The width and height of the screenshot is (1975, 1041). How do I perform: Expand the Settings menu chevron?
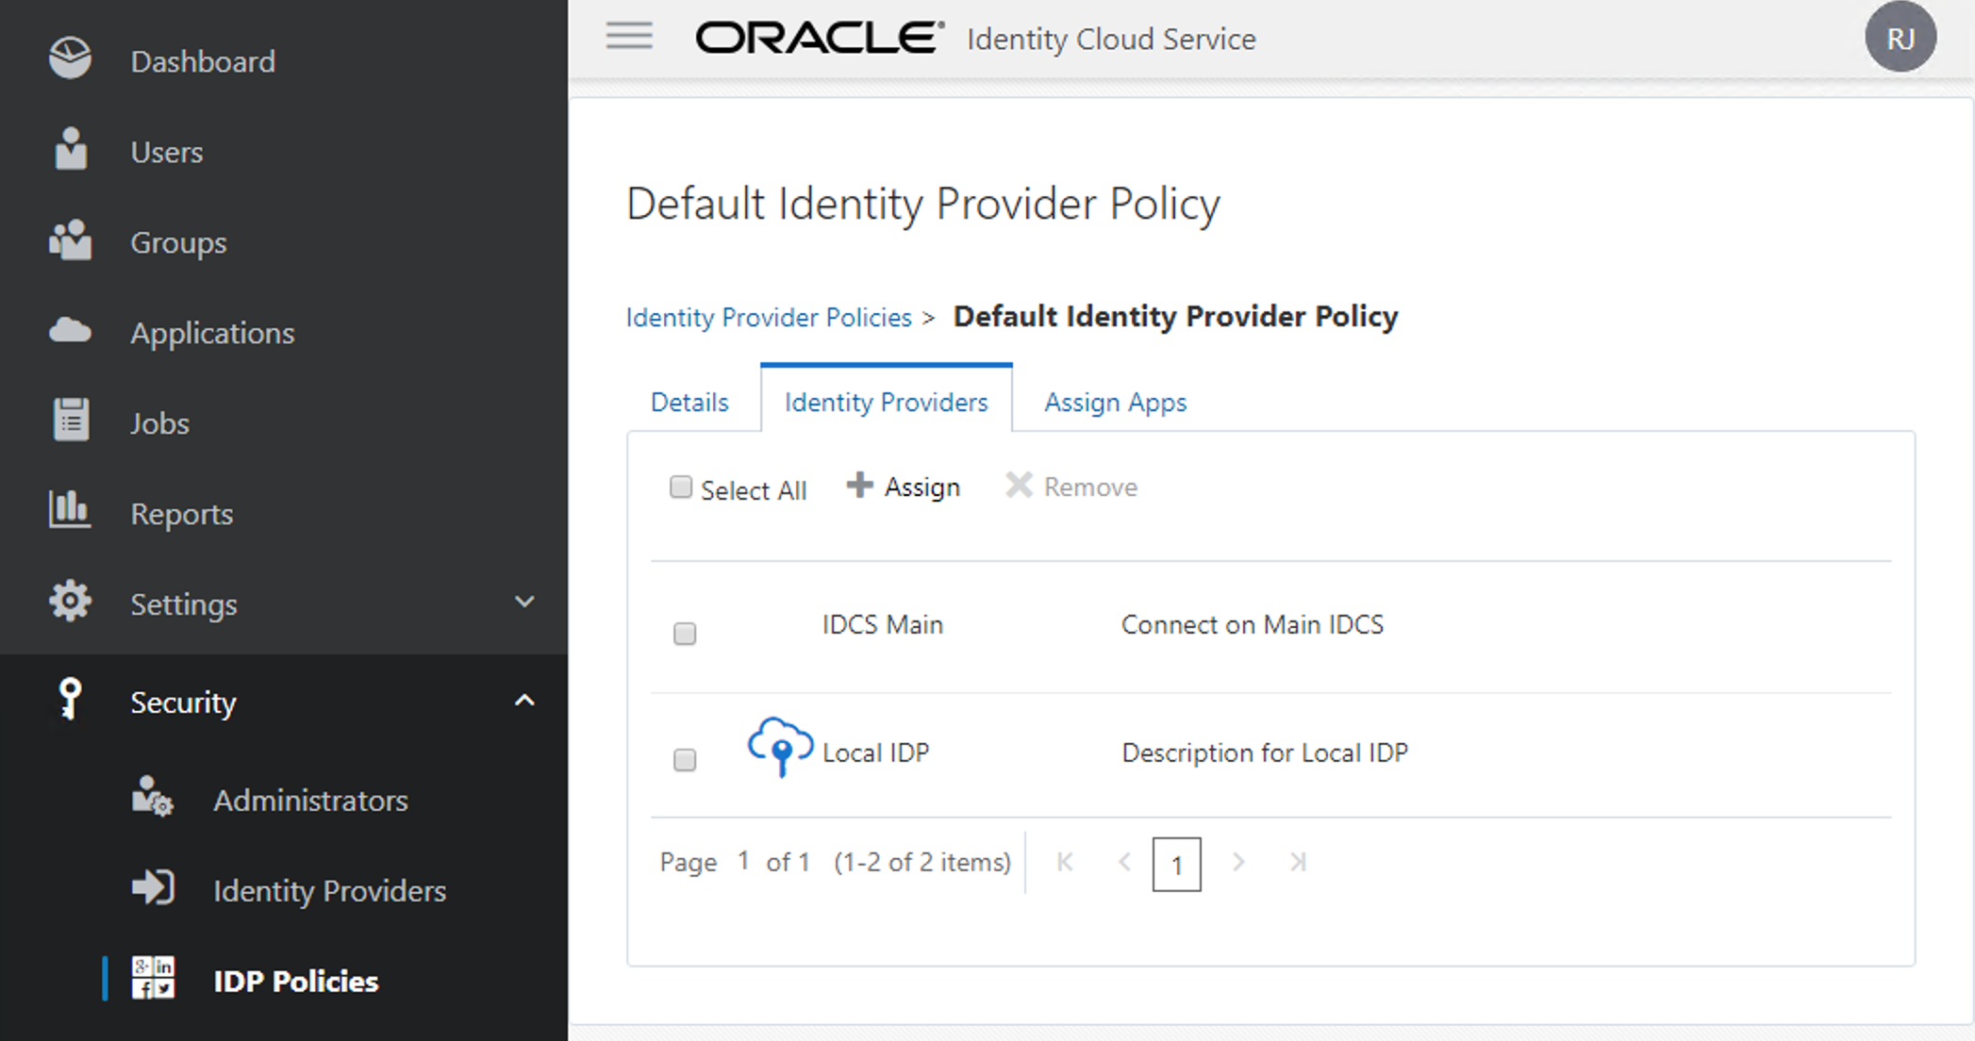click(x=524, y=602)
